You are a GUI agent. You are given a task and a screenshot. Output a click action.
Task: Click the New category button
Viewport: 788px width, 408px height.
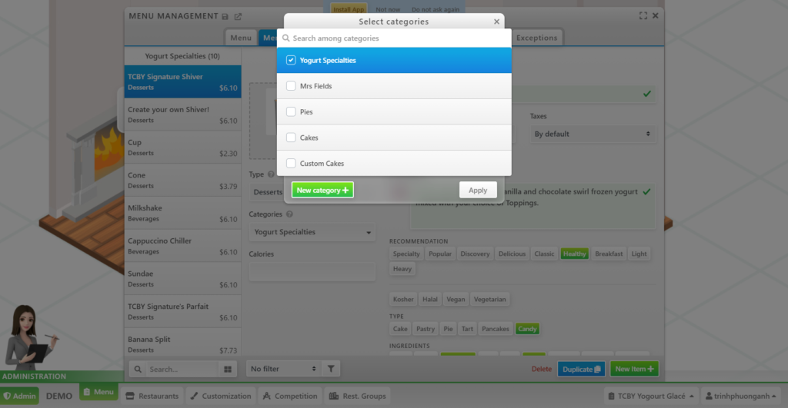(x=322, y=190)
